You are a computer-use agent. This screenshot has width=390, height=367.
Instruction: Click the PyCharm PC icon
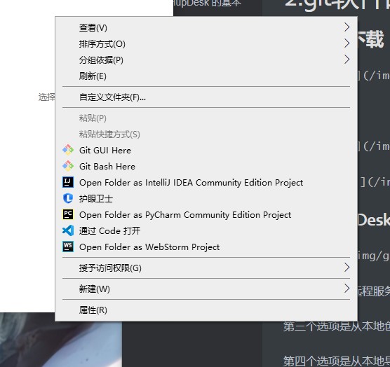pyautogui.click(x=68, y=214)
